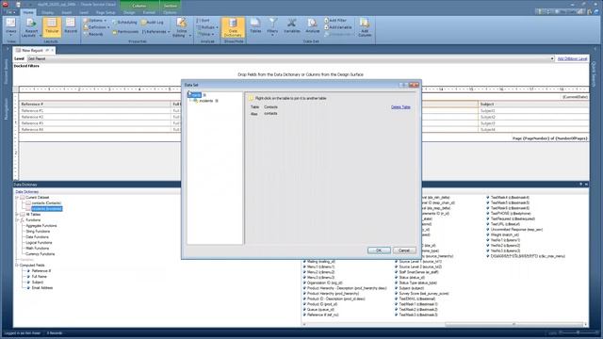Image resolution: width=603 pixels, height=339 pixels.
Task: Select Currency Functions in the tree
Action: point(40,254)
